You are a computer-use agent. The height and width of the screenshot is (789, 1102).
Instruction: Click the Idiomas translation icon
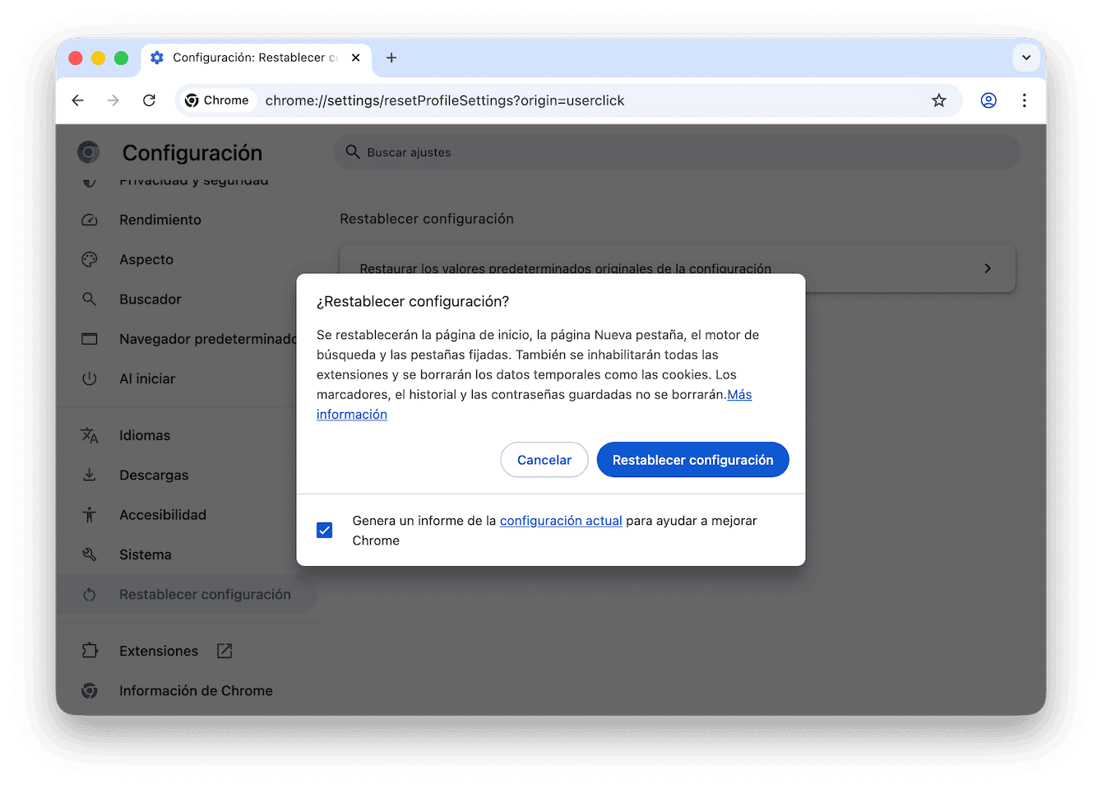(x=90, y=435)
